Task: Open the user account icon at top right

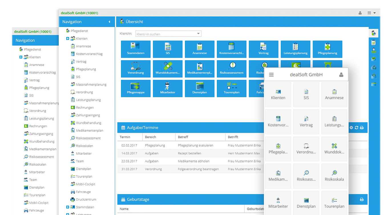Action: [360, 13]
